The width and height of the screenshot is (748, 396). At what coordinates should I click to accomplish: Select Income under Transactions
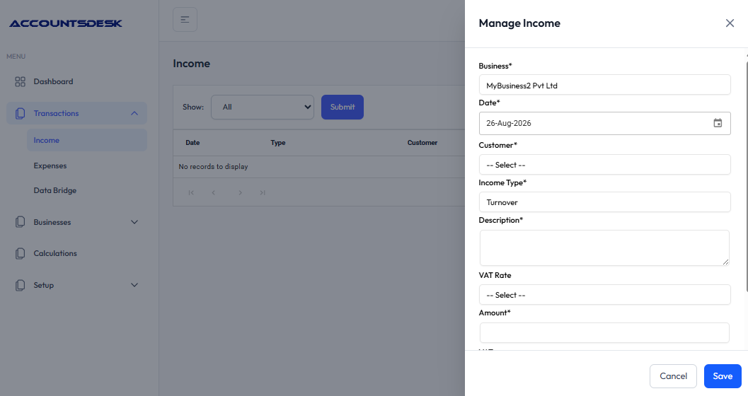coord(87,140)
